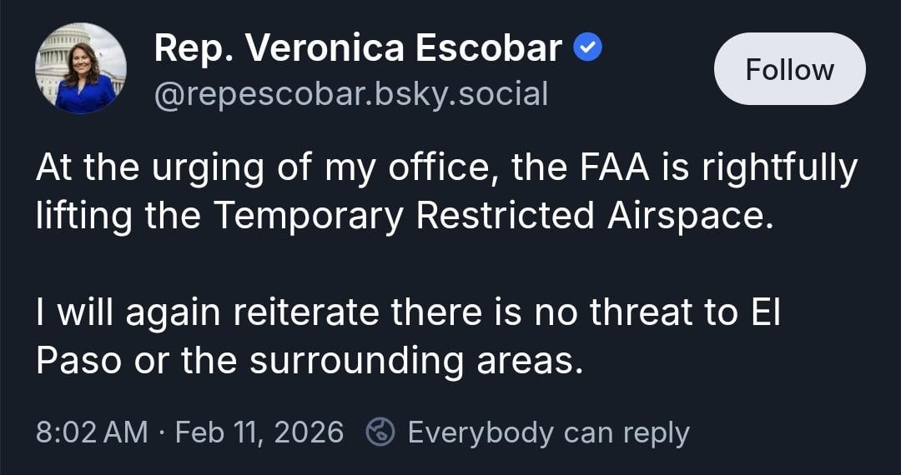Click the word "FAA" in the post

point(607,168)
